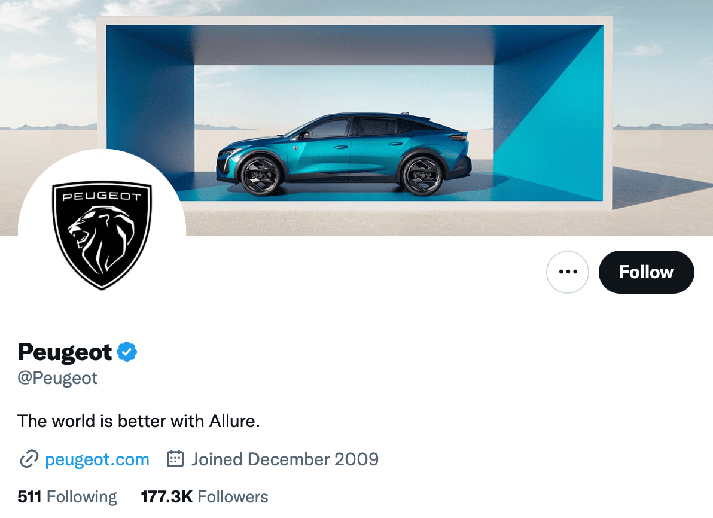Click the calendar icon next to the join date
The width and height of the screenshot is (713, 518).
(175, 459)
